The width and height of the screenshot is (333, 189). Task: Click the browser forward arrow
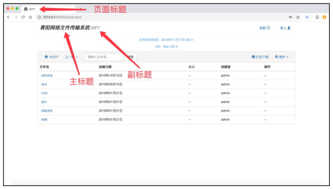pyautogui.click(x=15, y=17)
